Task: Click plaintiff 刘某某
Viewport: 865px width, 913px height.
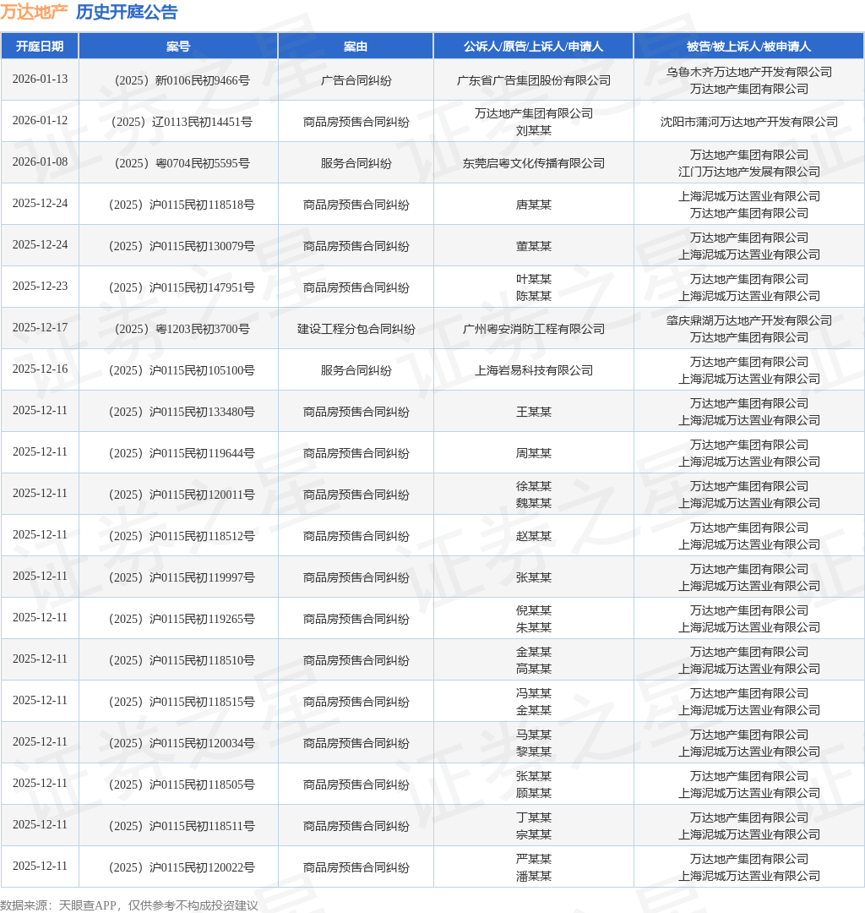Action: pyautogui.click(x=533, y=130)
